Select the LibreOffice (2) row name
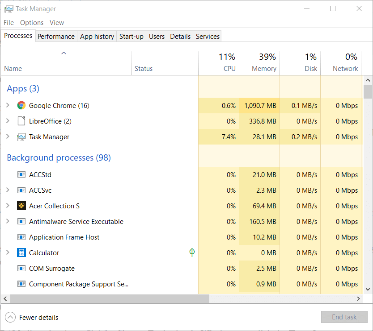This screenshot has width=373, height=331. pos(50,121)
